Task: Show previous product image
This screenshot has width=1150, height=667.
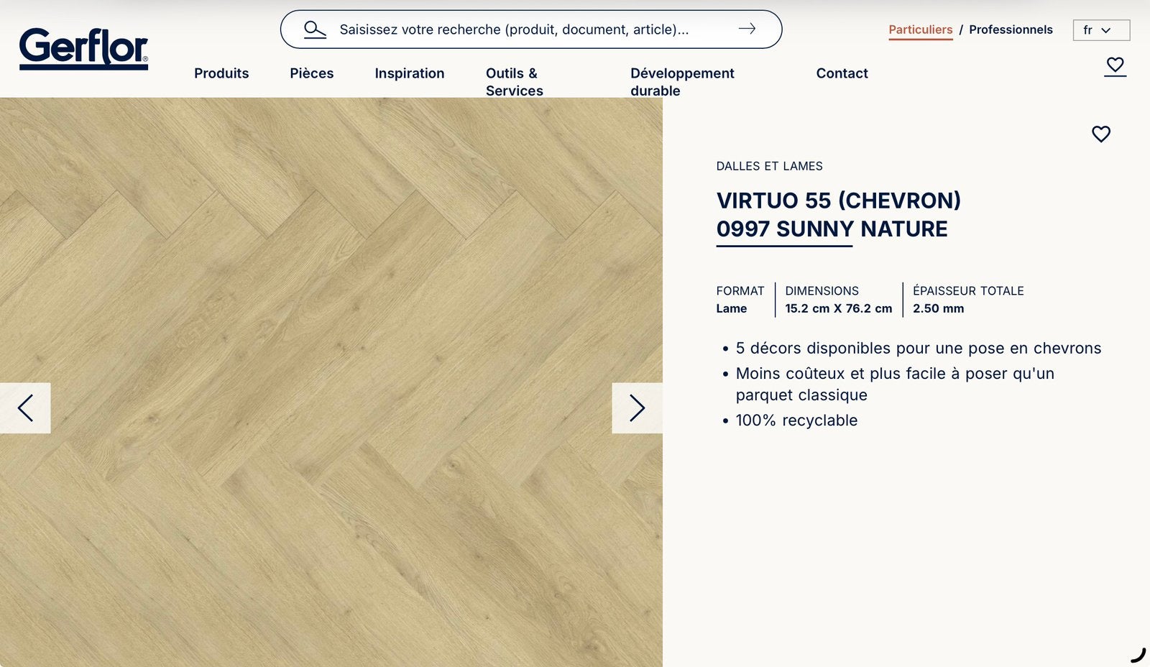Action: click(x=25, y=408)
